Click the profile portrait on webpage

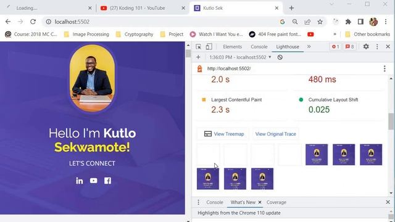[92, 78]
